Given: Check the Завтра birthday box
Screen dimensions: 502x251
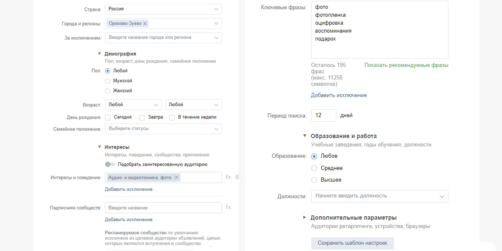Looking at the screenshot, I should tap(142, 118).
